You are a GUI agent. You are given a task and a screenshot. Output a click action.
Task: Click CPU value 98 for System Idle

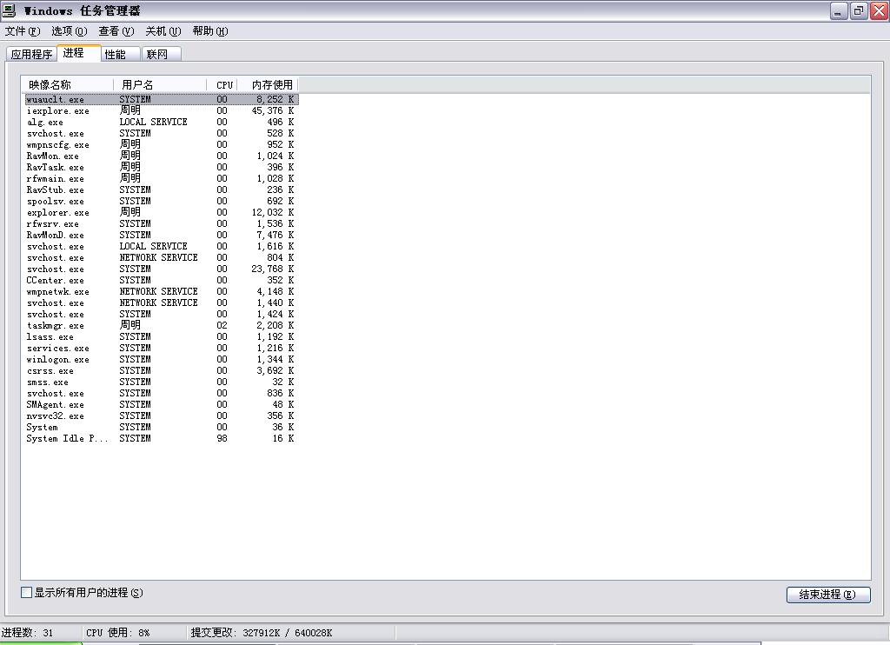pyautogui.click(x=222, y=438)
